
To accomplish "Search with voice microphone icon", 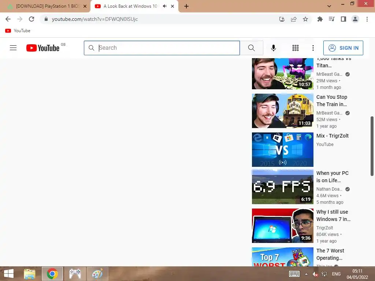I will pos(273,48).
